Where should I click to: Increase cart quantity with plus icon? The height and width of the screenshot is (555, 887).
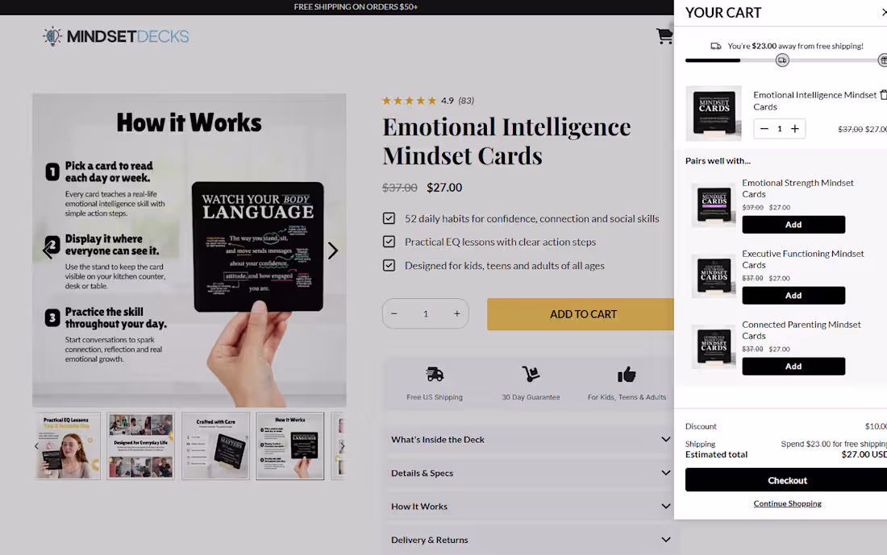pyautogui.click(x=795, y=129)
